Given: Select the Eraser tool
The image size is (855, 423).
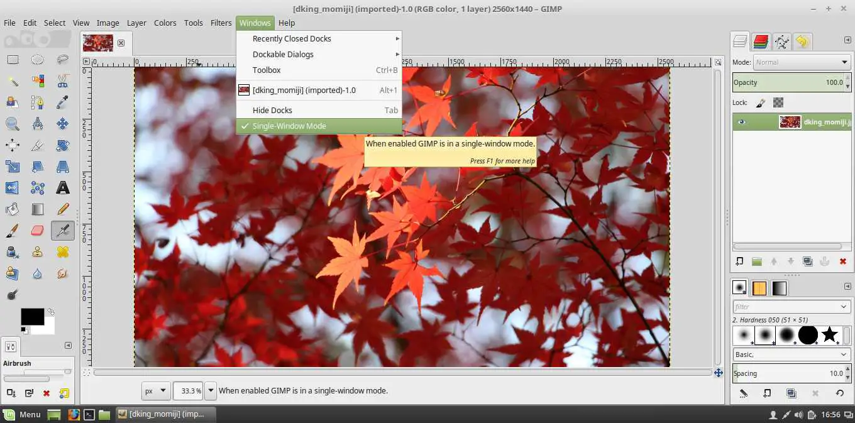Looking at the screenshot, I should [37, 230].
